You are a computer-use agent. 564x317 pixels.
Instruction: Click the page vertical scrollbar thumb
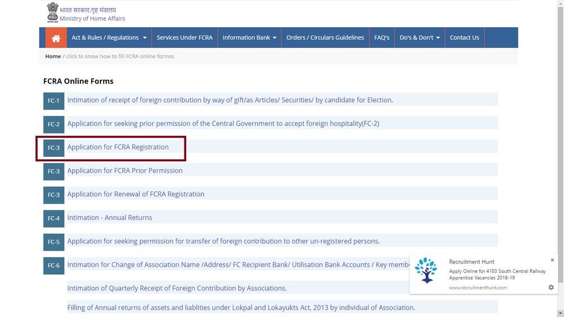(x=561, y=144)
